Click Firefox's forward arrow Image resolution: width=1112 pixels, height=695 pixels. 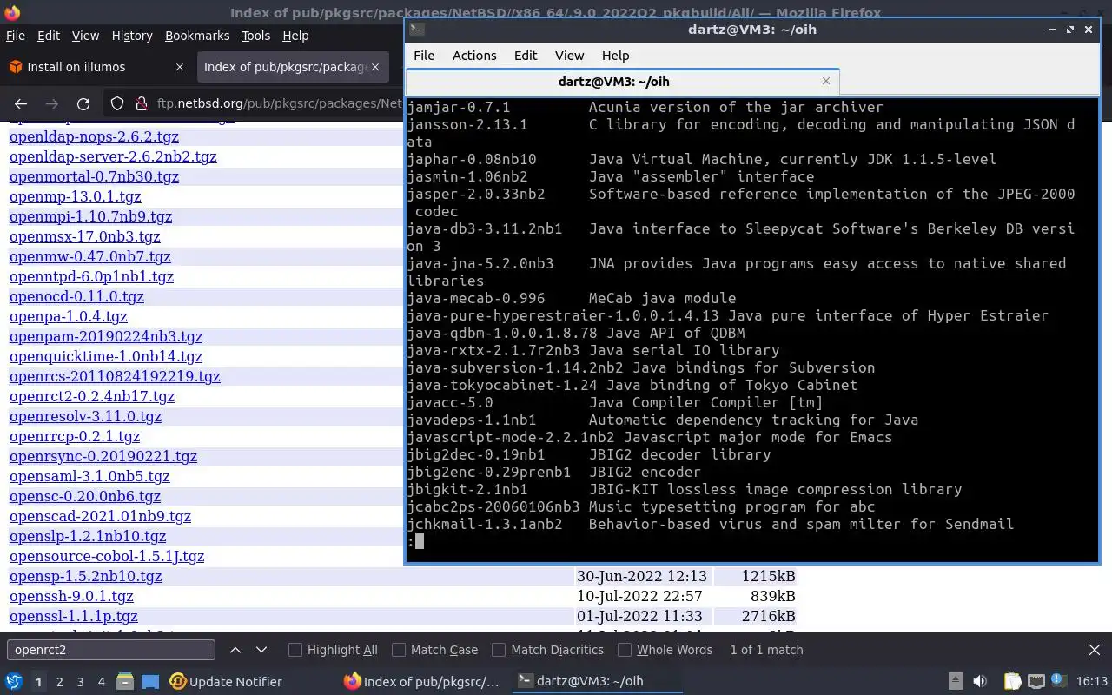click(52, 103)
